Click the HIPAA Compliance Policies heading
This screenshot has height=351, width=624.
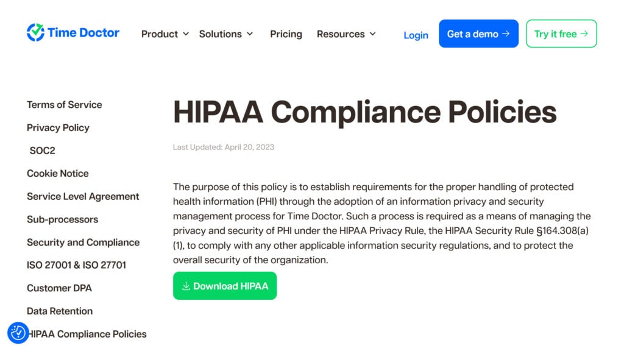pos(364,112)
